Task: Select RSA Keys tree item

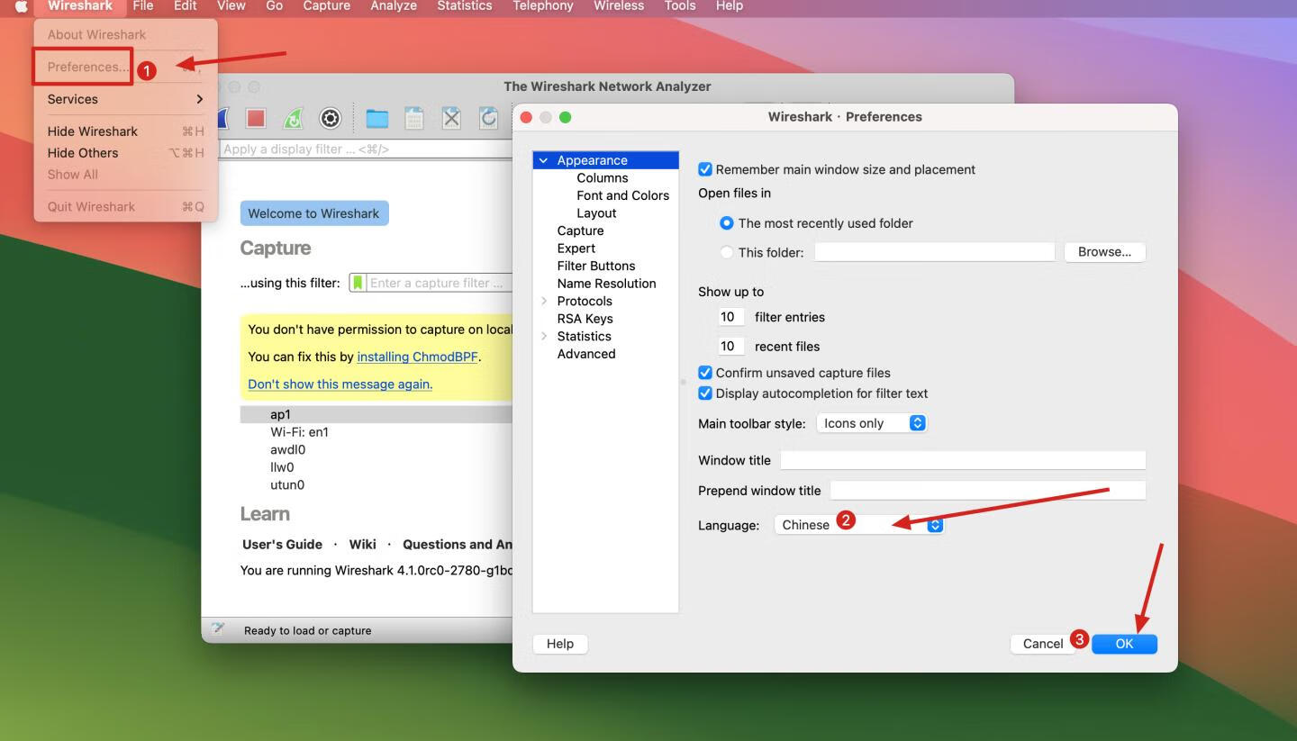Action: [585, 319]
